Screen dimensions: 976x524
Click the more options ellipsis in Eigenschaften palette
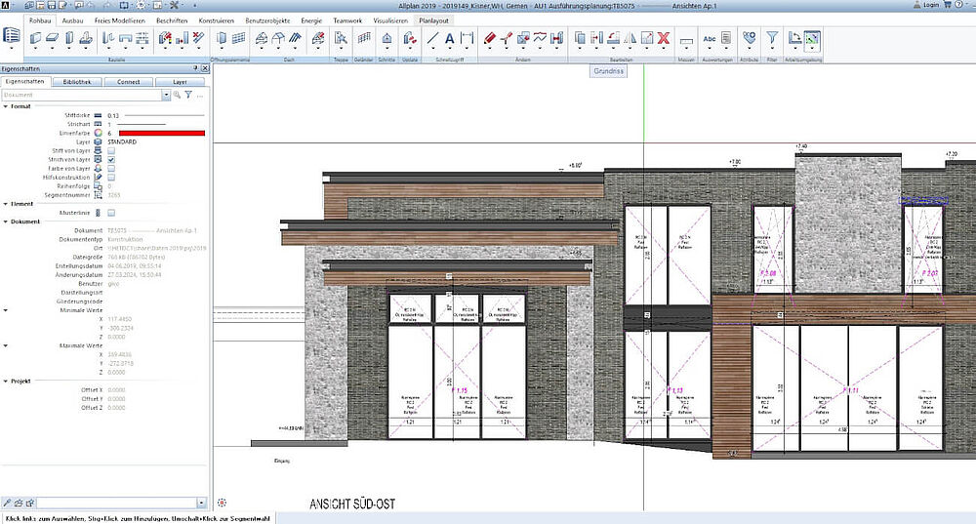coord(200,96)
